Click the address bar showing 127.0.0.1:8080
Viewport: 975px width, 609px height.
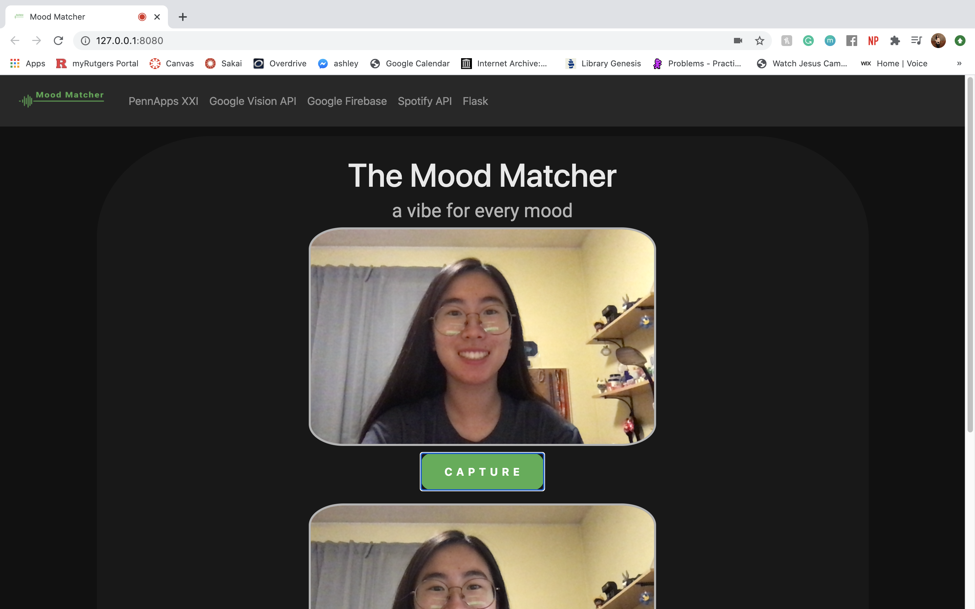coord(363,41)
